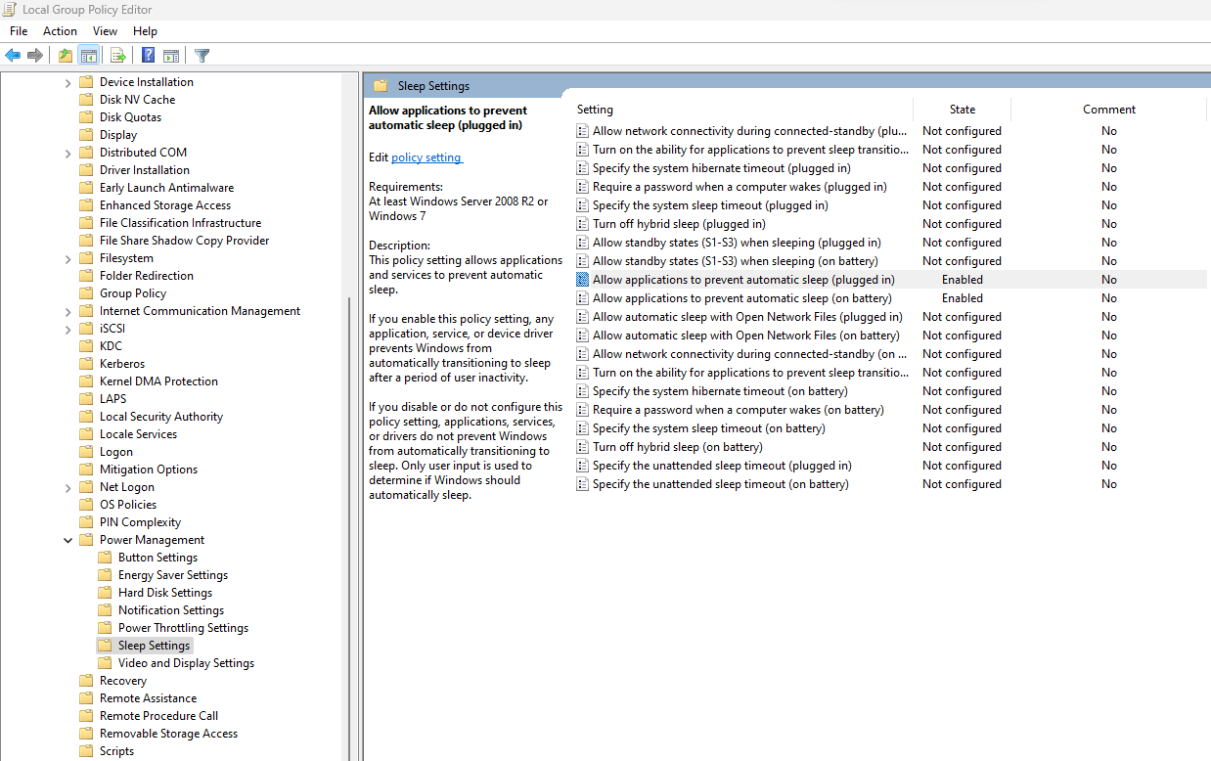
Task: Expand the Device Installation node
Action: pos(67,82)
